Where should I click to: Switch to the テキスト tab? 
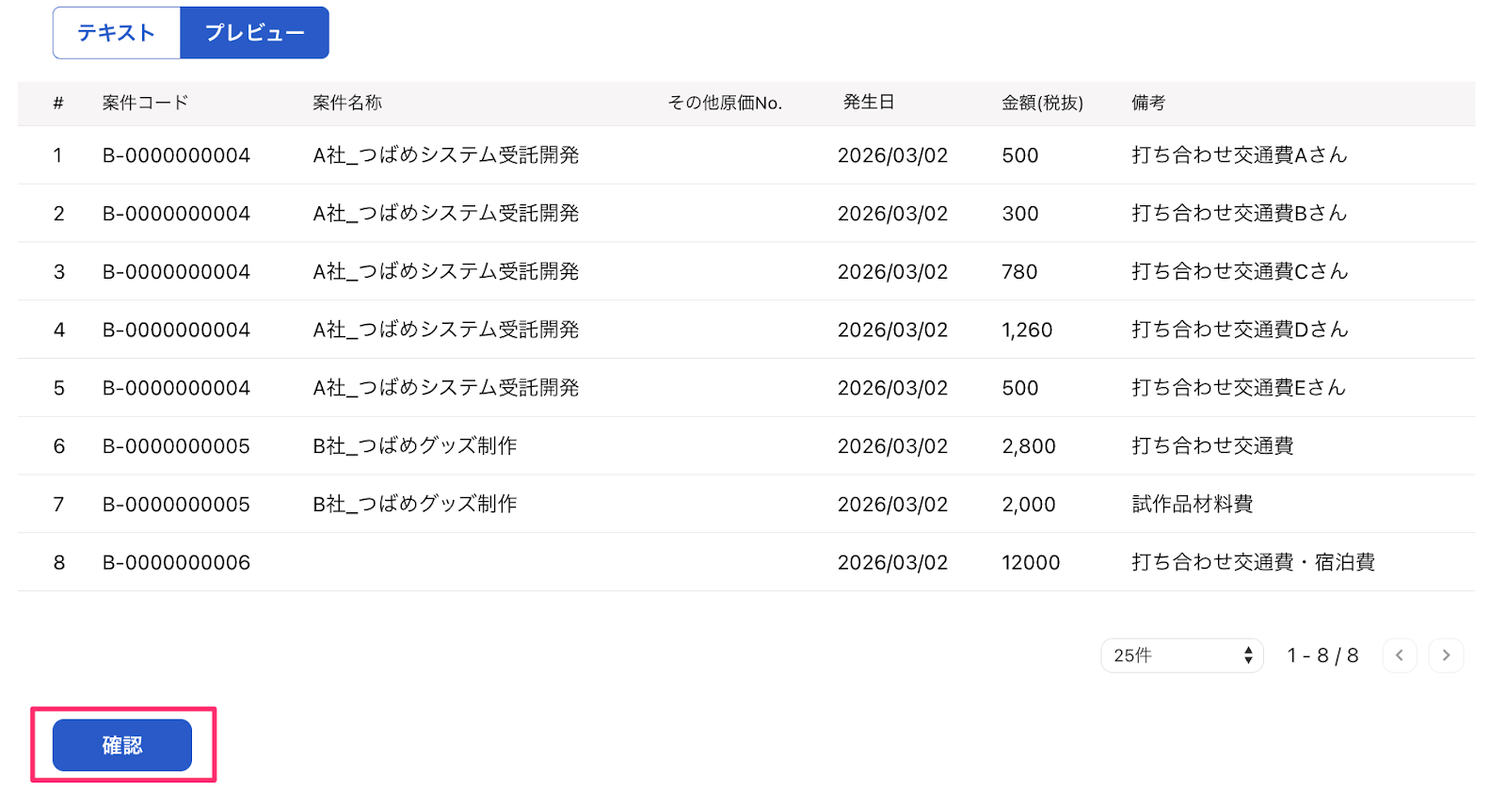[117, 33]
